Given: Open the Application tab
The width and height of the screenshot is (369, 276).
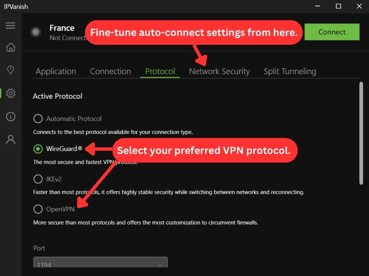Looking at the screenshot, I should point(56,71).
